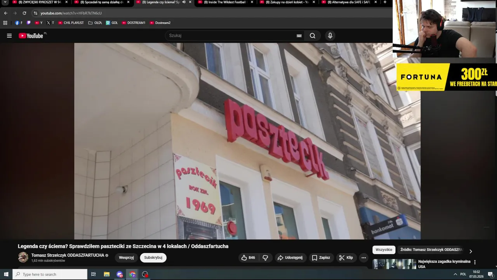Subscribe with the Subskrybuj button
Screen dimensions: 497x280
pyautogui.click(x=153, y=257)
